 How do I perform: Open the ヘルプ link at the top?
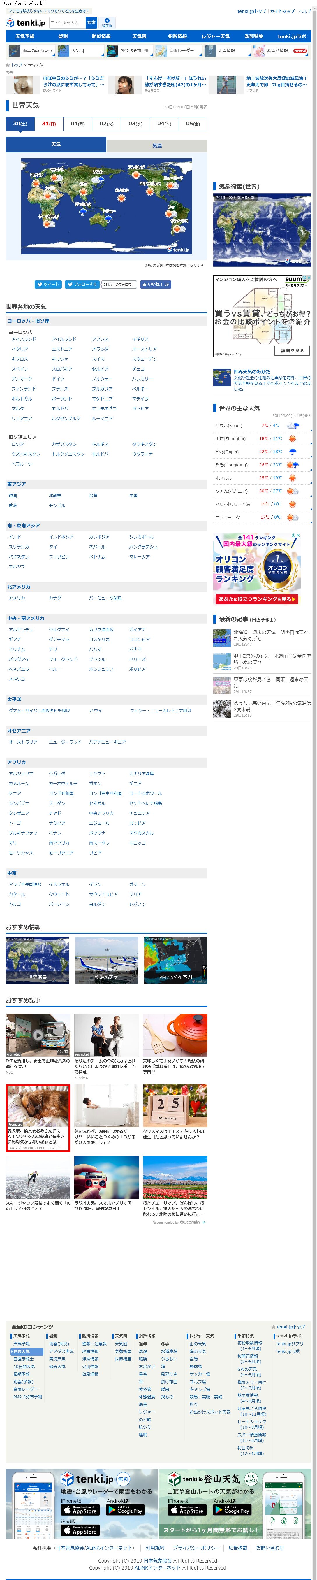point(305,11)
